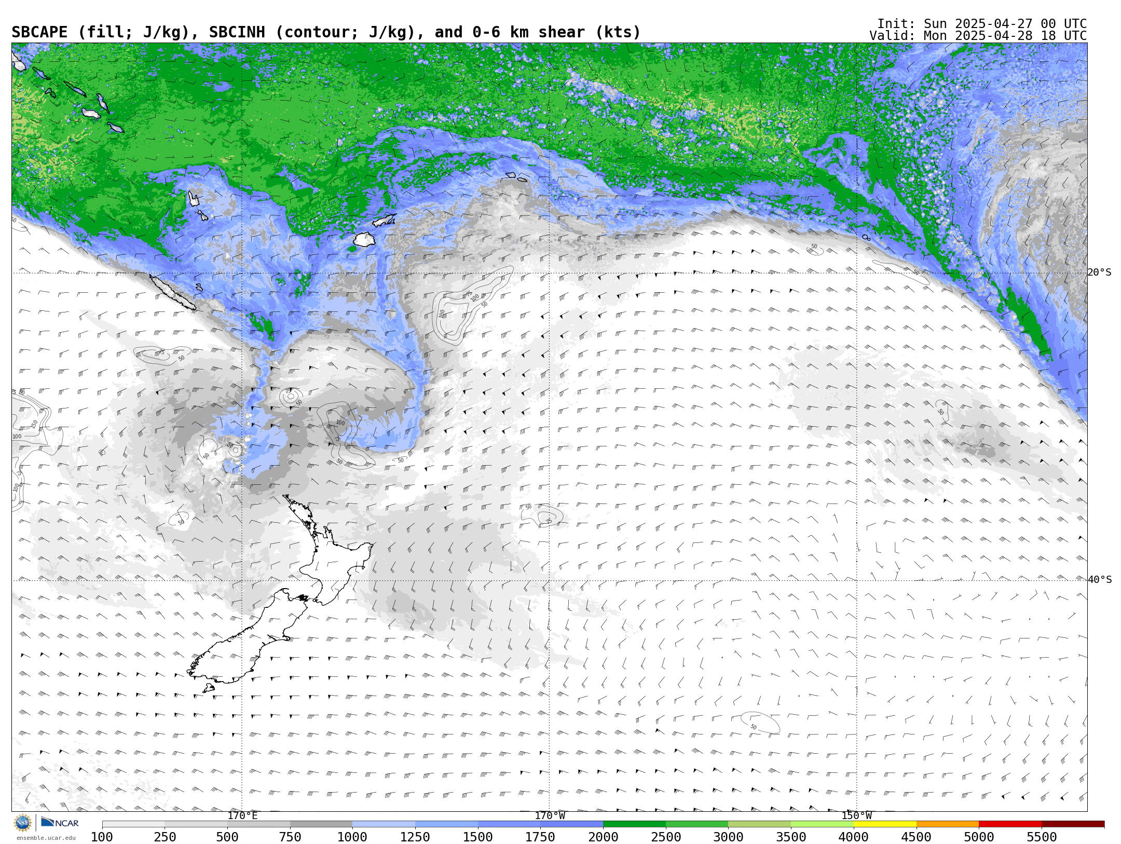
Task: Pick the 2000–2500 dark green colorbar segment
Action: click(634, 824)
